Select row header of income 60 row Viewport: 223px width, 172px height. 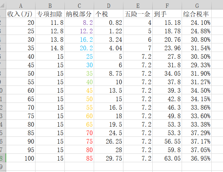coord(3,90)
